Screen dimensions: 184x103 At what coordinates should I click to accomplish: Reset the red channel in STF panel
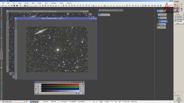[x=81, y=85]
